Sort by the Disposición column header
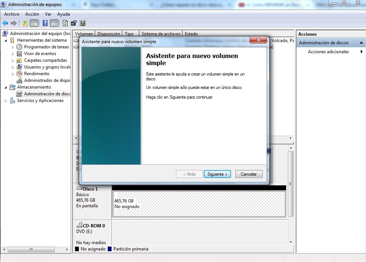 tap(109, 33)
